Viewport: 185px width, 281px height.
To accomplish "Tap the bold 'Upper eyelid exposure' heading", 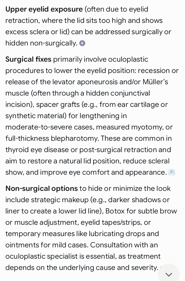I will [44, 9].
